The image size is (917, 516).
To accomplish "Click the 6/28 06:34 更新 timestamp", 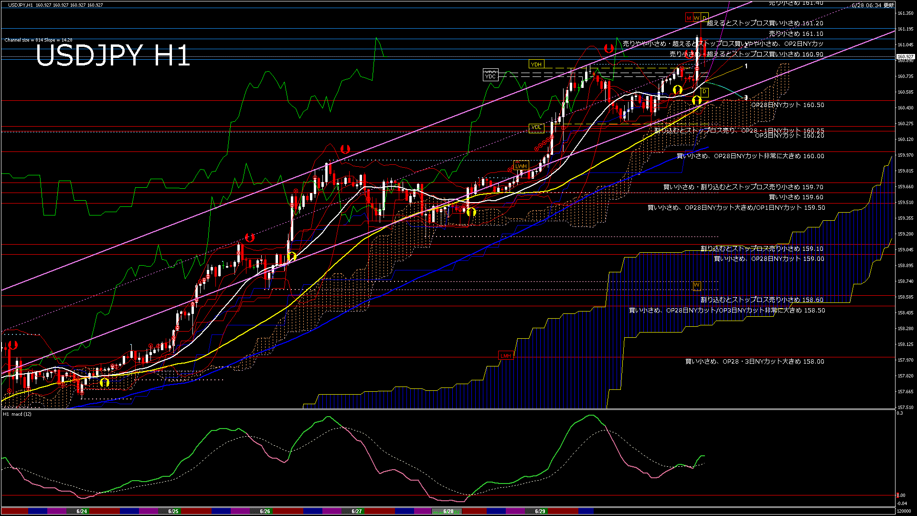I will click(x=873, y=5).
